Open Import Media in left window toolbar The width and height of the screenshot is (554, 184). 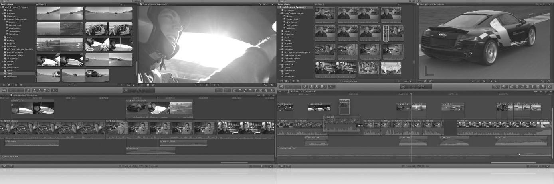click(4, 90)
